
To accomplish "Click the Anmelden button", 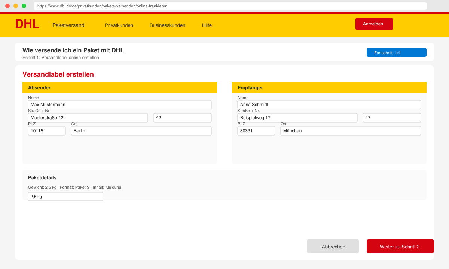I will tap(374, 24).
